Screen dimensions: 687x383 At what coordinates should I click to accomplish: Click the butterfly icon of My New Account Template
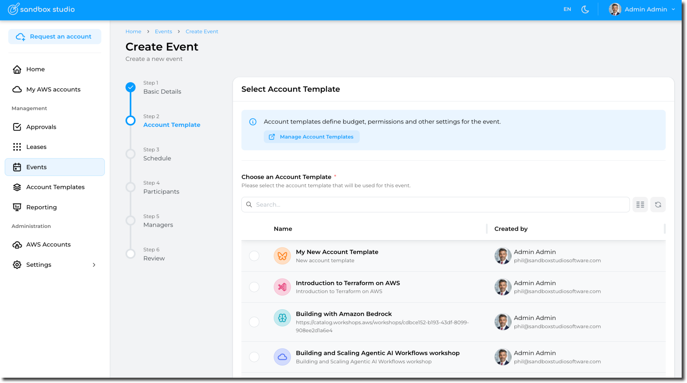[x=282, y=256]
